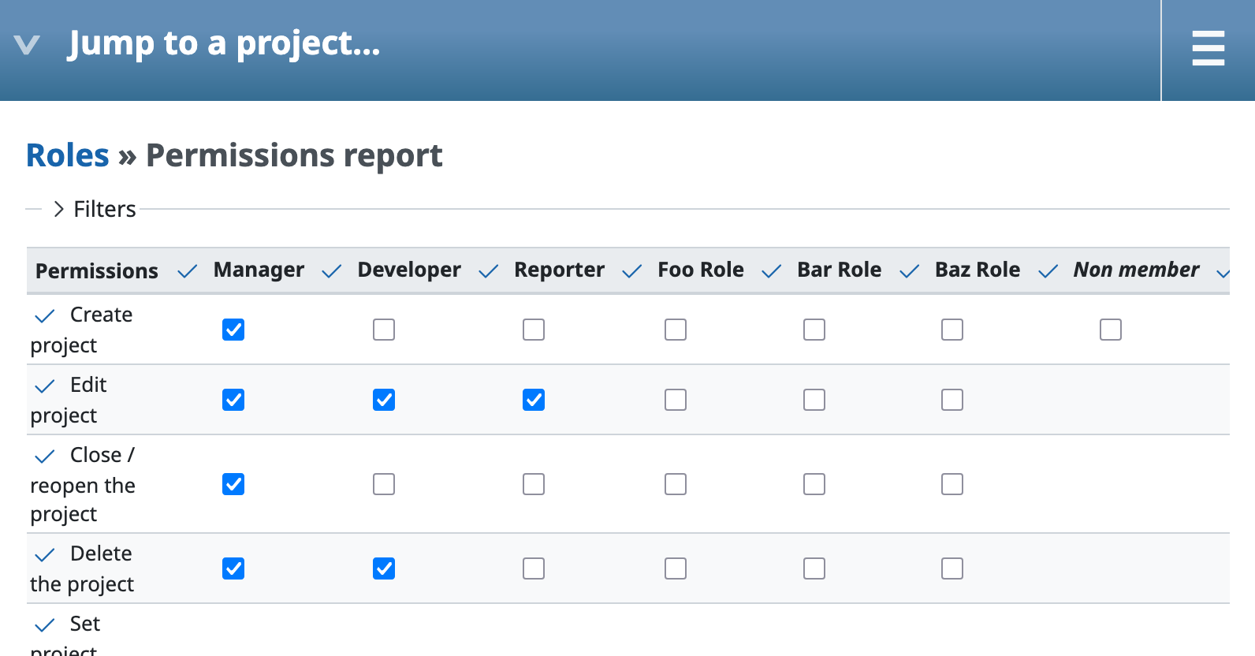This screenshot has width=1255, height=656.
Task: Click checkmark icon beside Create project row
Action: coord(45,316)
